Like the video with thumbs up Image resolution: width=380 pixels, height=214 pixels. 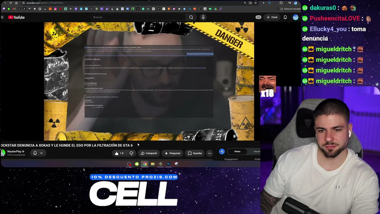coord(119,153)
